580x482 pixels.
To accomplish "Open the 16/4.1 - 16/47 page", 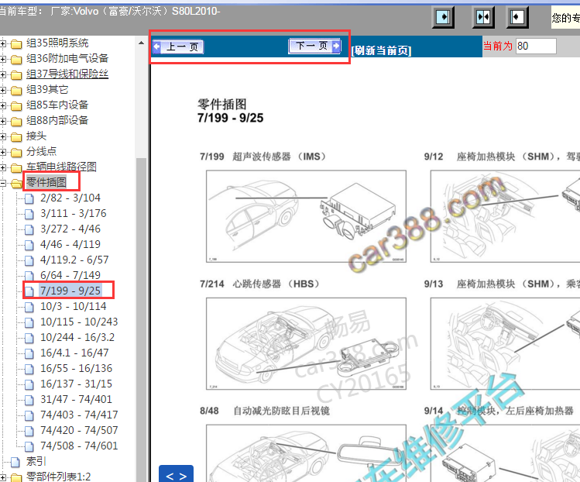I will [74, 353].
